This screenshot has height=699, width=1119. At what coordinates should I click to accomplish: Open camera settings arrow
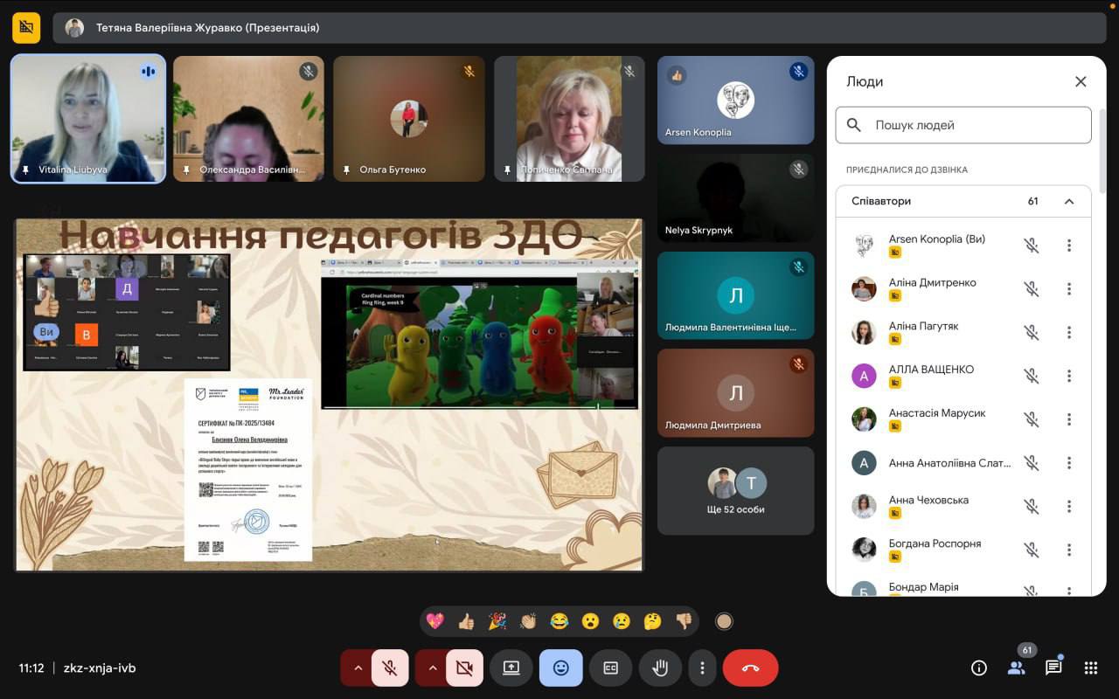(432, 668)
